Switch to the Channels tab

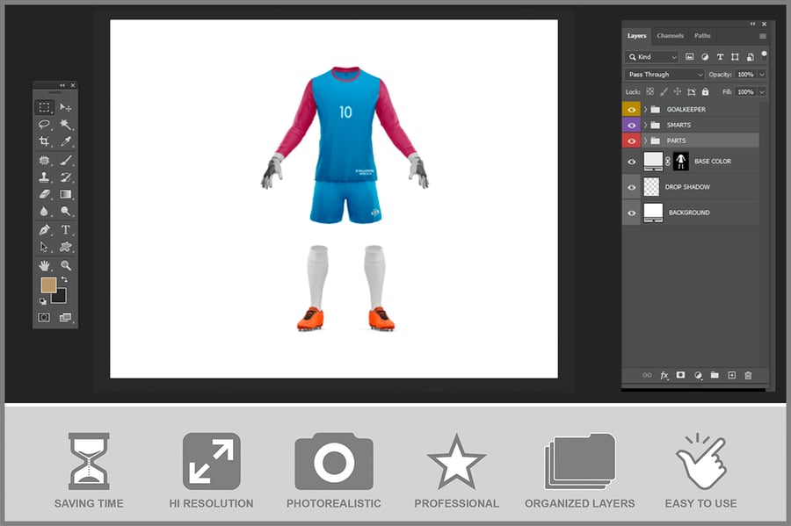670,36
